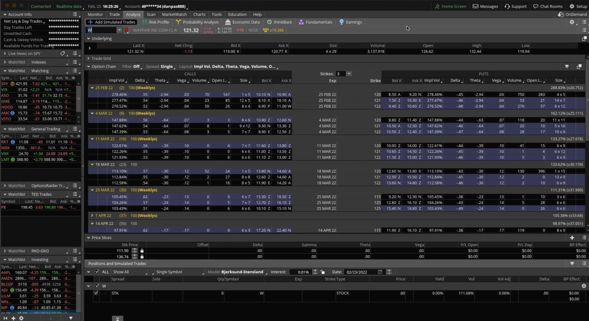Click the Filter: Off button
The image size is (589, 321).
coord(131,66)
